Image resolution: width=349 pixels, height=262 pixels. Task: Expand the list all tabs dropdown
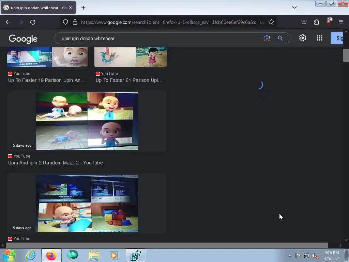coord(294,8)
